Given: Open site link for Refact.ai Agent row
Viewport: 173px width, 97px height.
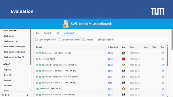Looking at the screenshot, I should point(163,59).
